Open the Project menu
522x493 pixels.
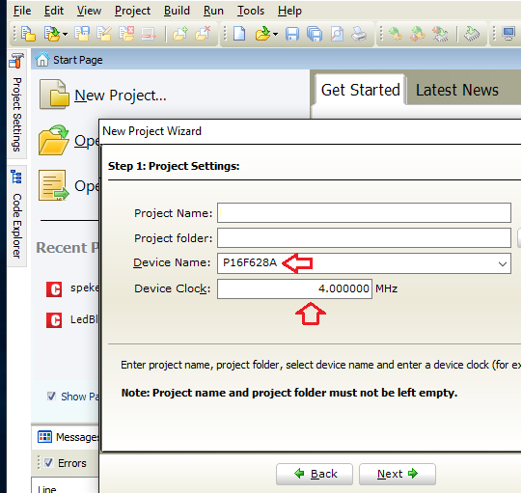132,11
